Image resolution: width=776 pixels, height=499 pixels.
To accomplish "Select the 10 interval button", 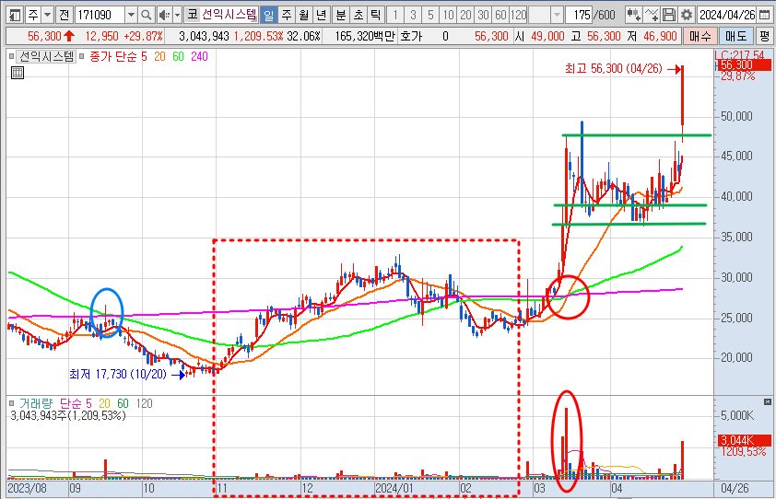I will [449, 16].
